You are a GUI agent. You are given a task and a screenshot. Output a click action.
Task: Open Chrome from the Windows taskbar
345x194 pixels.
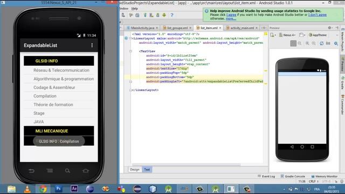(x=43, y=189)
